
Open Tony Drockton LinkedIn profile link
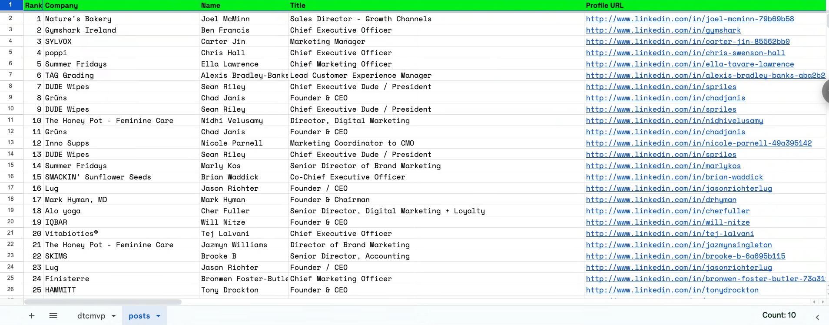(x=672, y=290)
